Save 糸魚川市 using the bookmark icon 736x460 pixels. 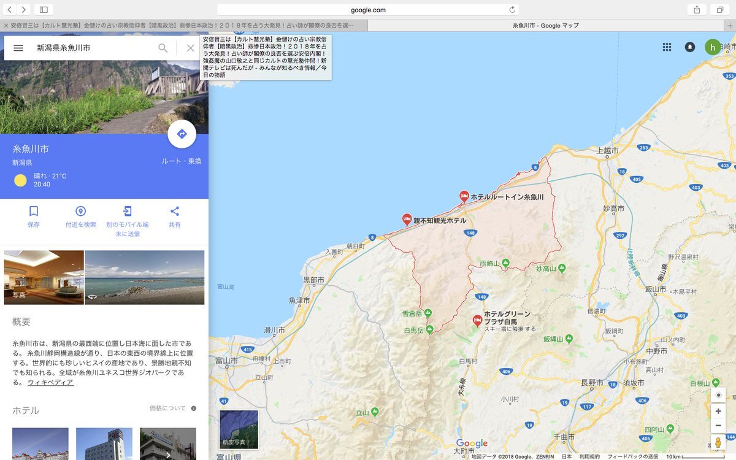34,212
